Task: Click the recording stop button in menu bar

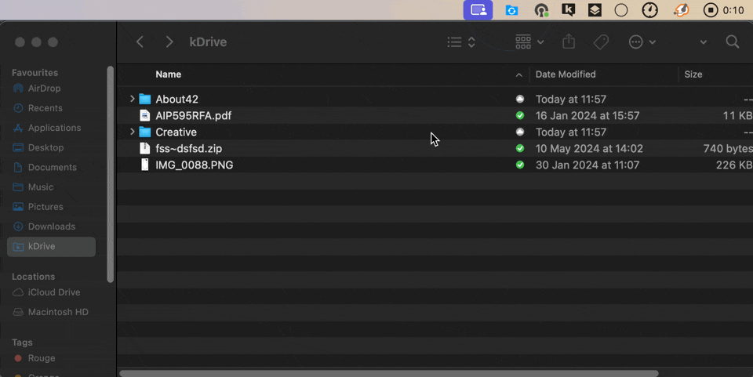Action: [710, 10]
